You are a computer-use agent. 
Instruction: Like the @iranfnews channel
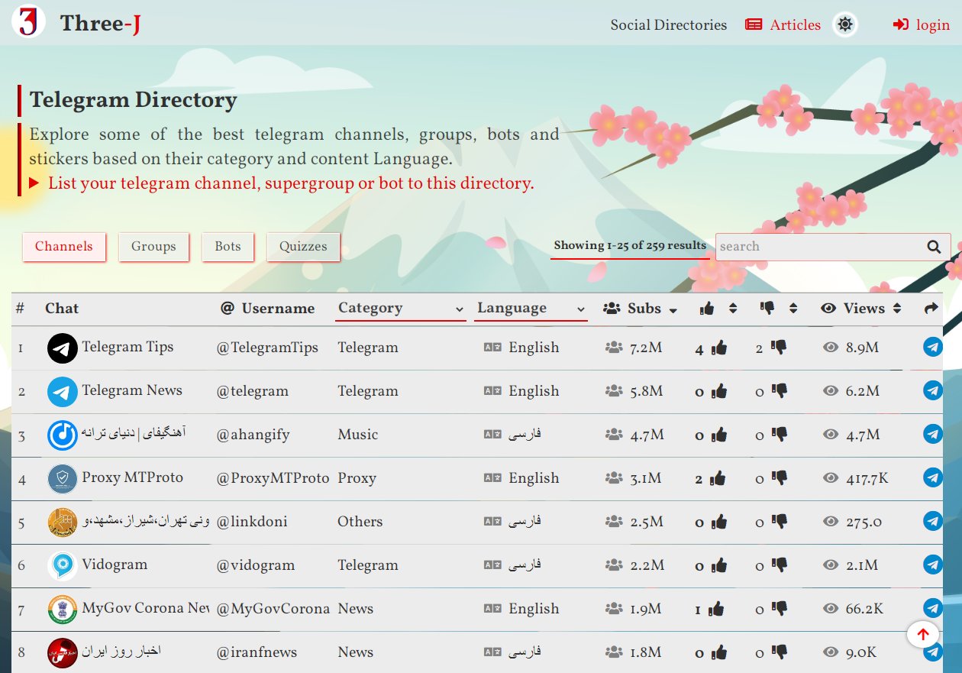coord(718,653)
